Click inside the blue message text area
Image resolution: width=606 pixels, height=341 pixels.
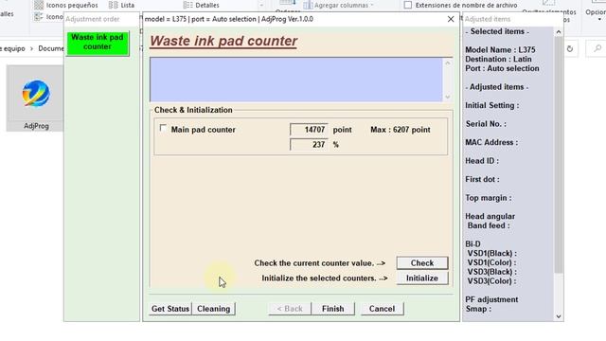[x=296, y=80]
